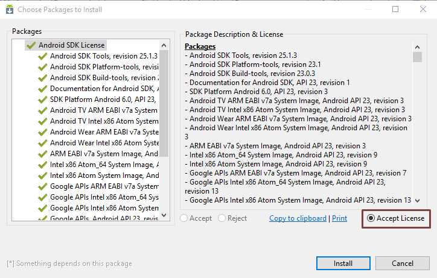The width and height of the screenshot is (437, 278).
Task: Click the Cancel button
Action: point(403,264)
